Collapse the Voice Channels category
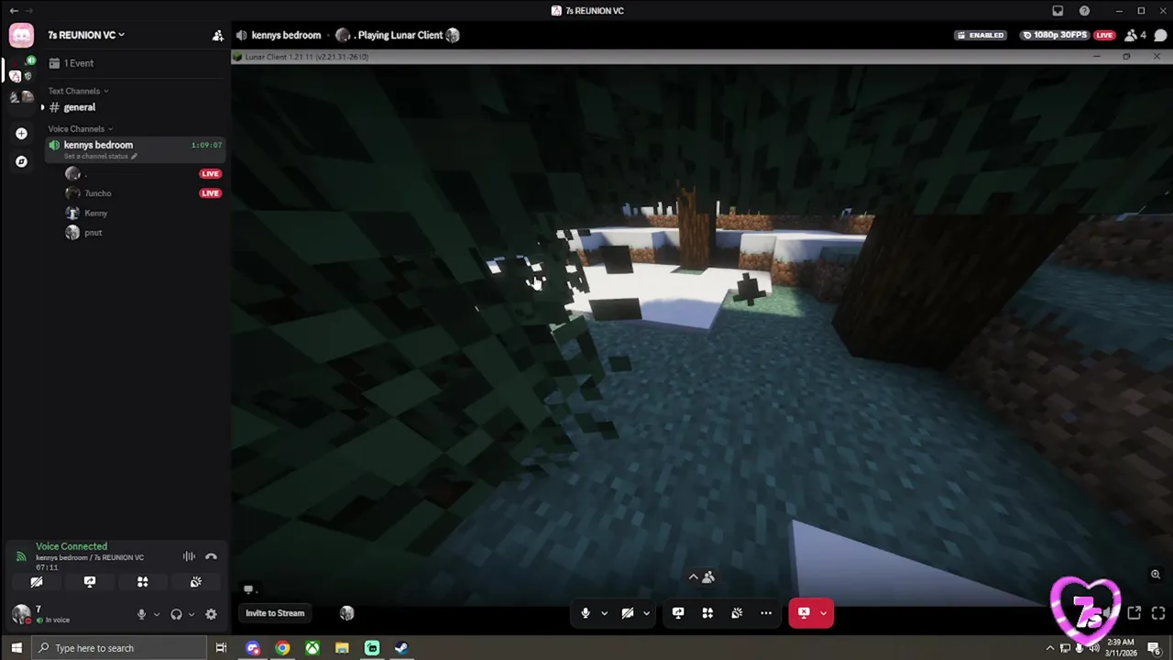This screenshot has width=1173, height=660. point(81,128)
